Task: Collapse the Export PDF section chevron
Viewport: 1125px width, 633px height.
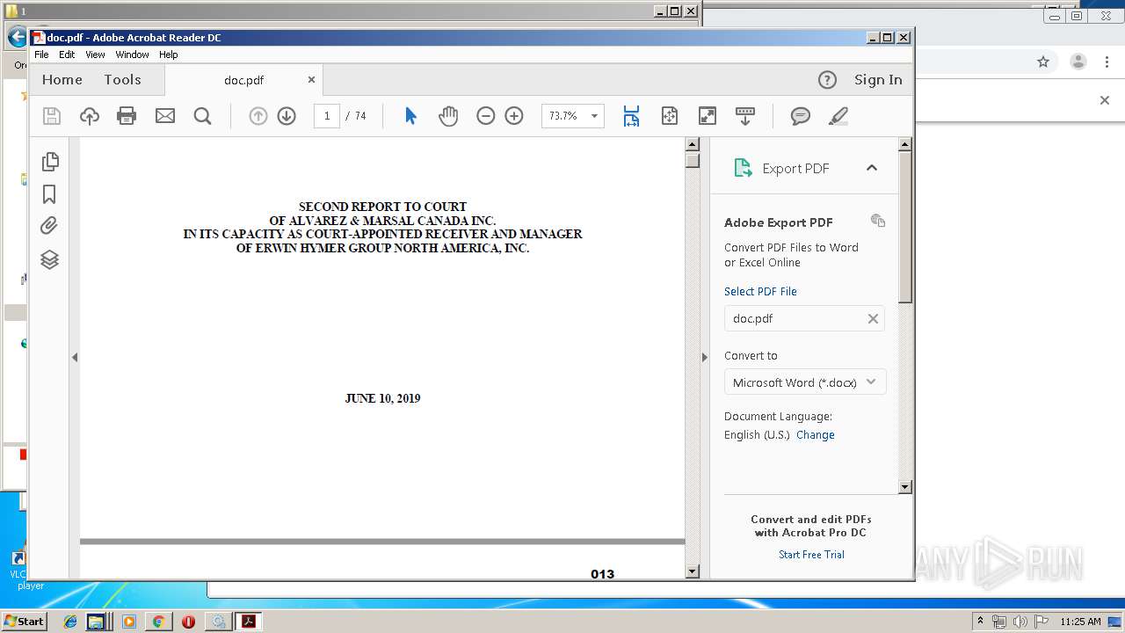Action: tap(872, 168)
